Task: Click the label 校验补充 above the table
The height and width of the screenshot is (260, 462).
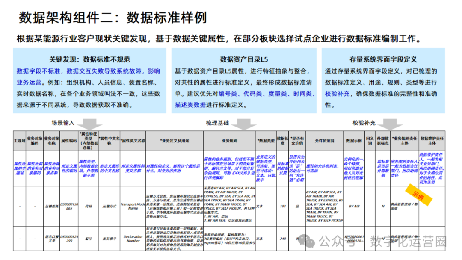Action: [364, 123]
